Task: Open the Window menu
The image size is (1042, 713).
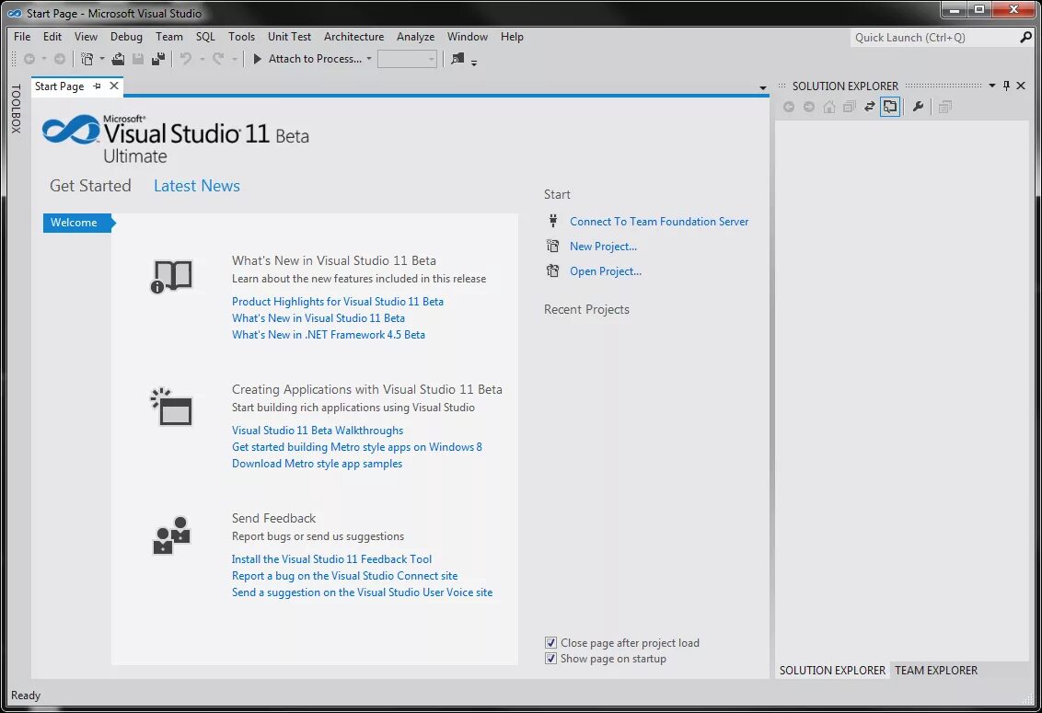Action: click(468, 37)
